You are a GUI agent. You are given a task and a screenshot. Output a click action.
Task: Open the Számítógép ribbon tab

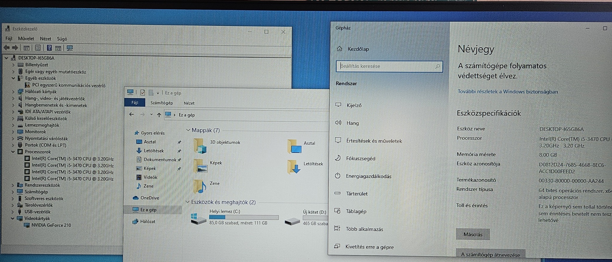tap(162, 103)
